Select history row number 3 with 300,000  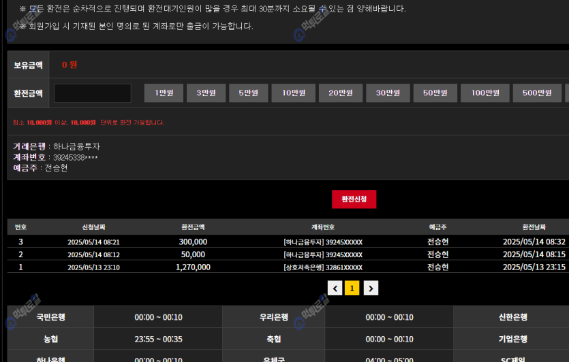(193, 242)
